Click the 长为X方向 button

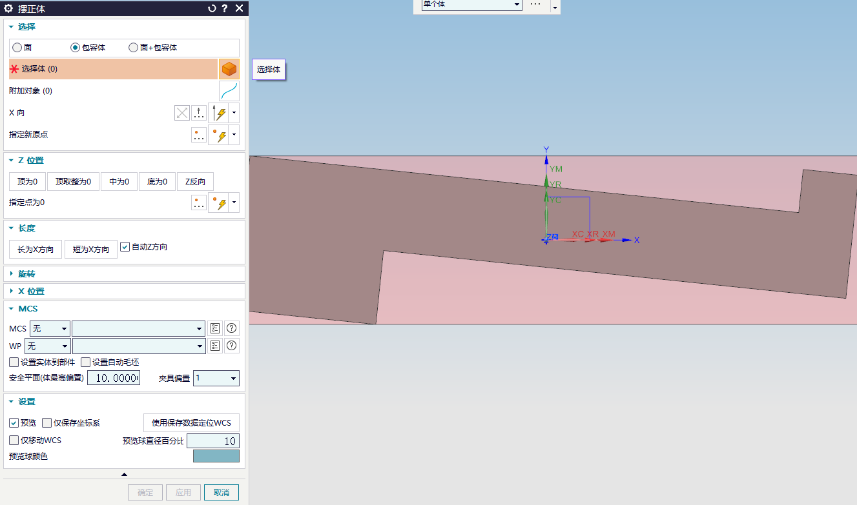tap(36, 250)
